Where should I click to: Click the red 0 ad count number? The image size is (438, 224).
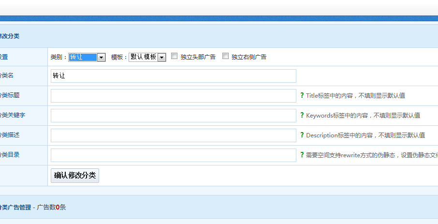58,207
